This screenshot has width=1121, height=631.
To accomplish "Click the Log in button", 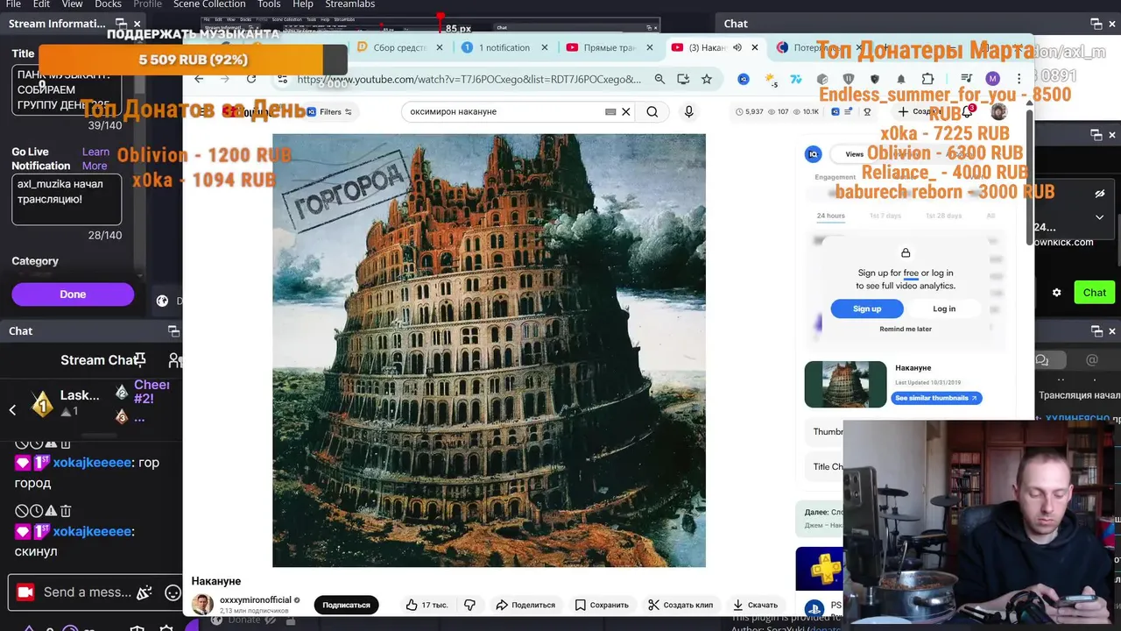I will click(944, 308).
